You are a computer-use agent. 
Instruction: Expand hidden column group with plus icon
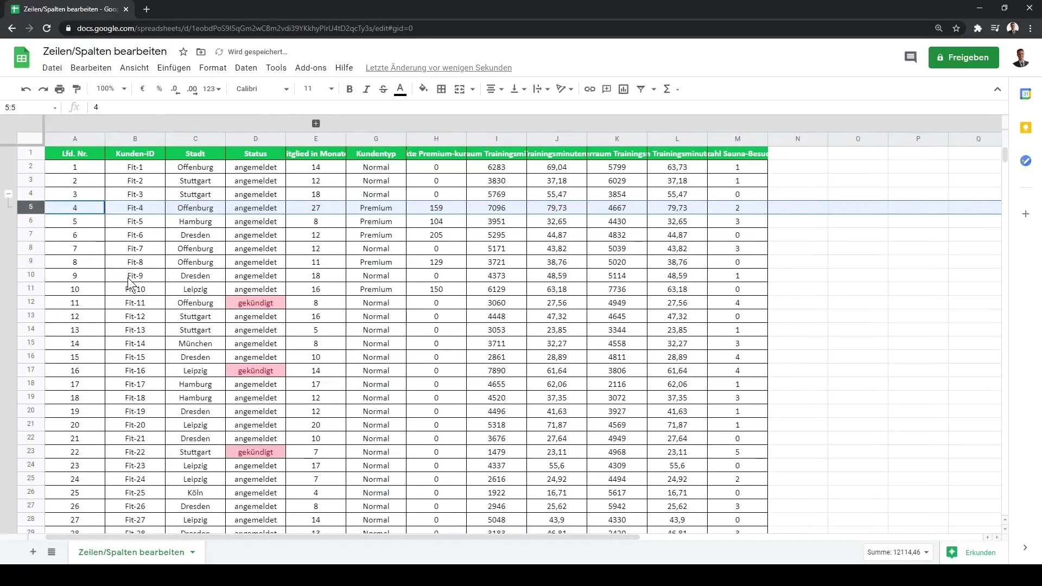pyautogui.click(x=316, y=124)
